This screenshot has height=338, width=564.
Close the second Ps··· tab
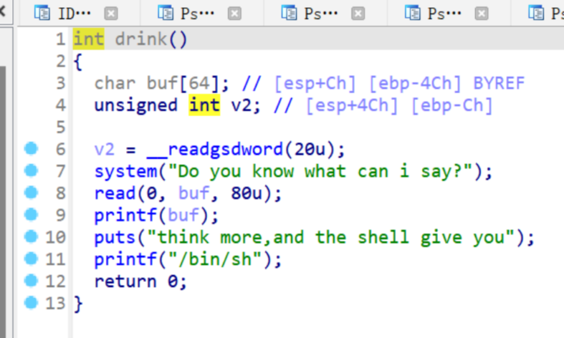click(x=358, y=13)
